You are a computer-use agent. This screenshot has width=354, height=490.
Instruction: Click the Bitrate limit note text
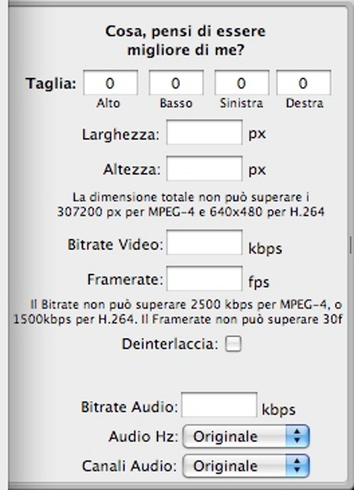(178, 312)
